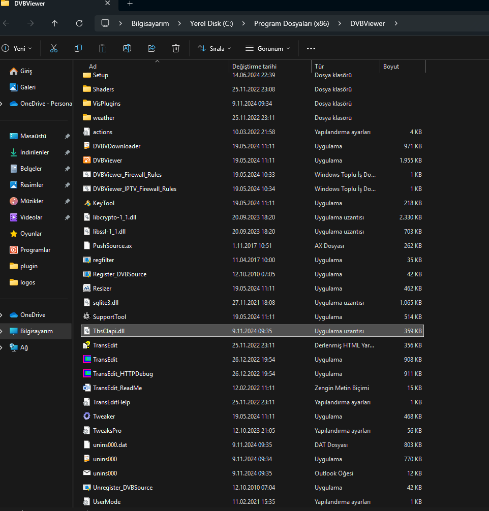
Task: Click the Rename icon in toolbar
Action: coord(127,48)
